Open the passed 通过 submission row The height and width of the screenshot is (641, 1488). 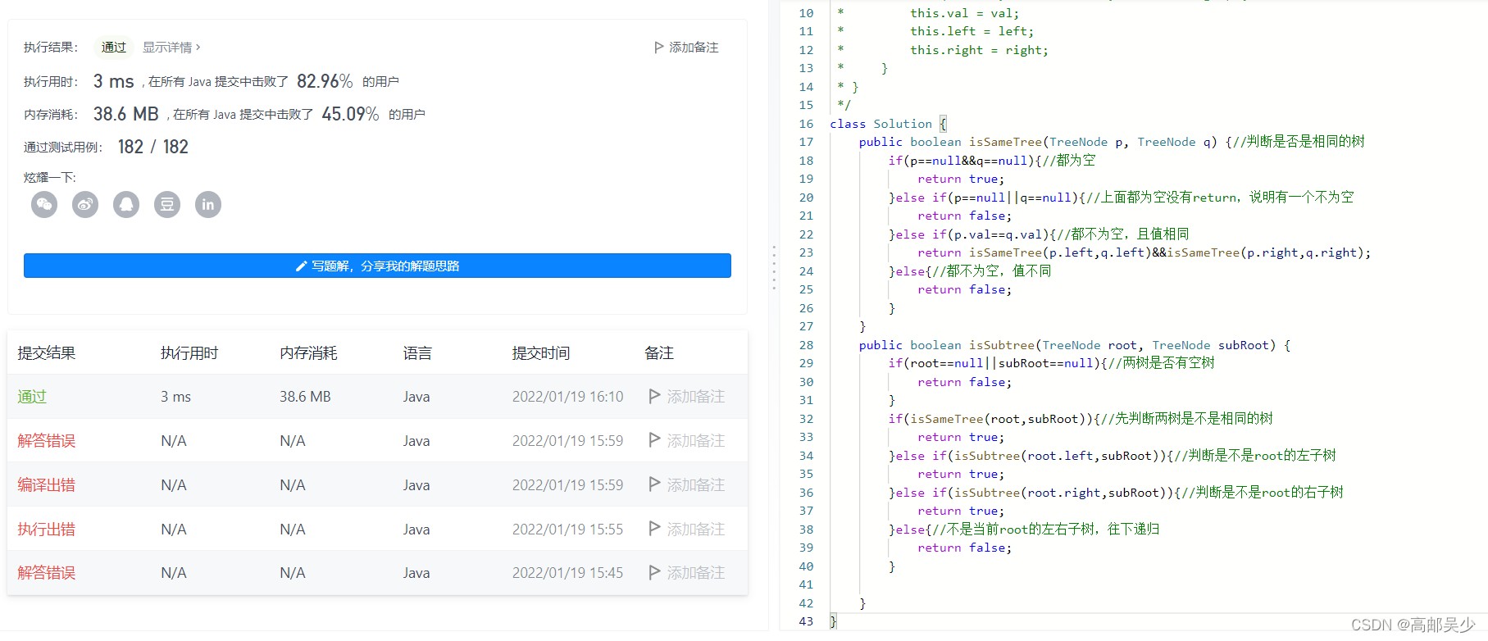point(377,397)
